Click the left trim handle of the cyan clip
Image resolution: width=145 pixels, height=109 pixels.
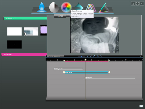point(64,72)
